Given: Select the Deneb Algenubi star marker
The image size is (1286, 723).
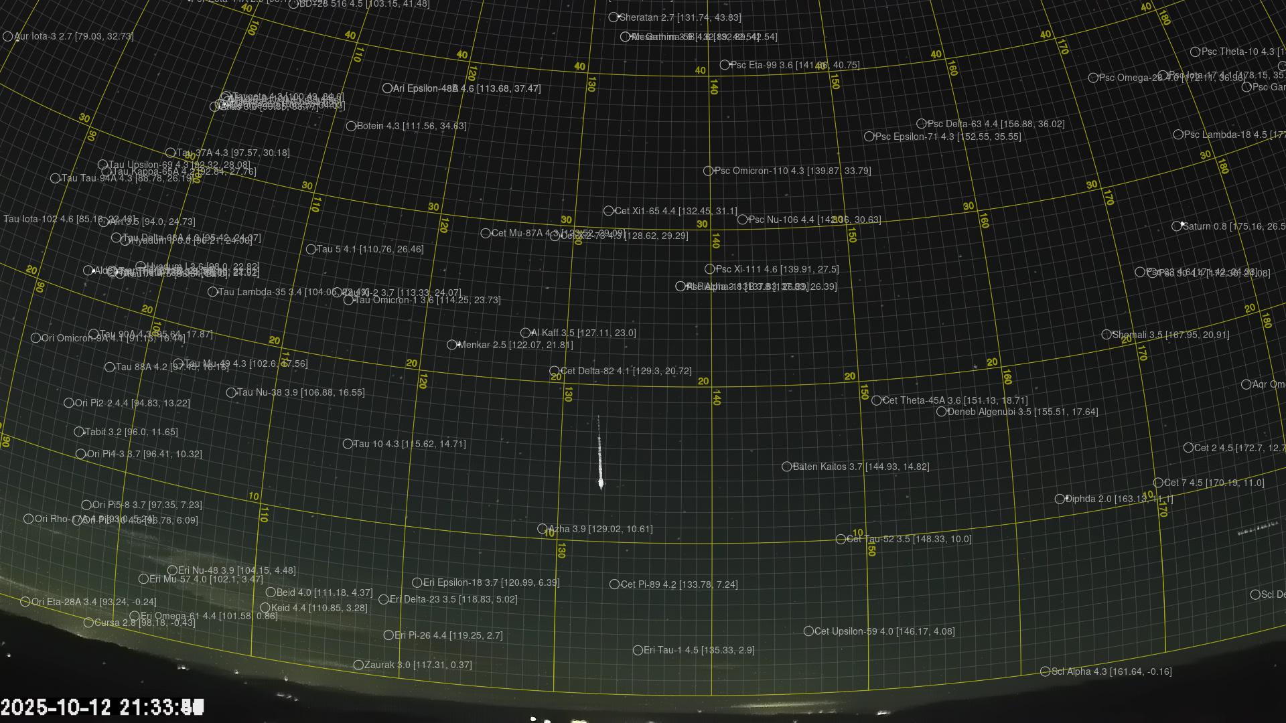Looking at the screenshot, I should (x=941, y=412).
